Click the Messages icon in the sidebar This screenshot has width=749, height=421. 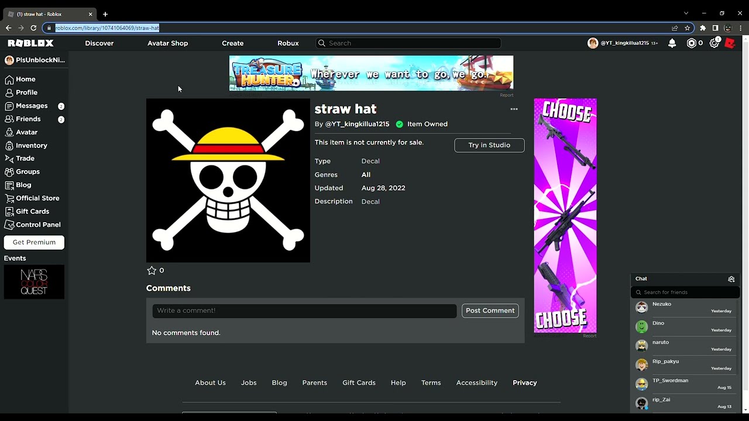click(x=9, y=106)
